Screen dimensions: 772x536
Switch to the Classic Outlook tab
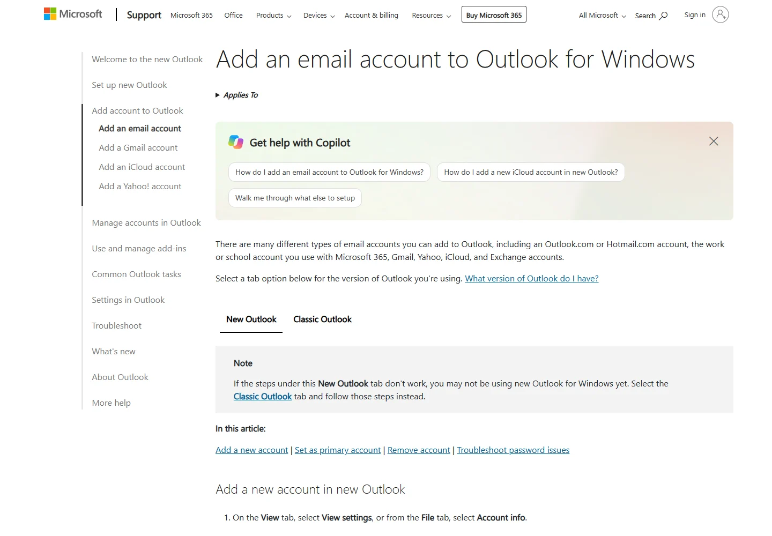pos(322,319)
